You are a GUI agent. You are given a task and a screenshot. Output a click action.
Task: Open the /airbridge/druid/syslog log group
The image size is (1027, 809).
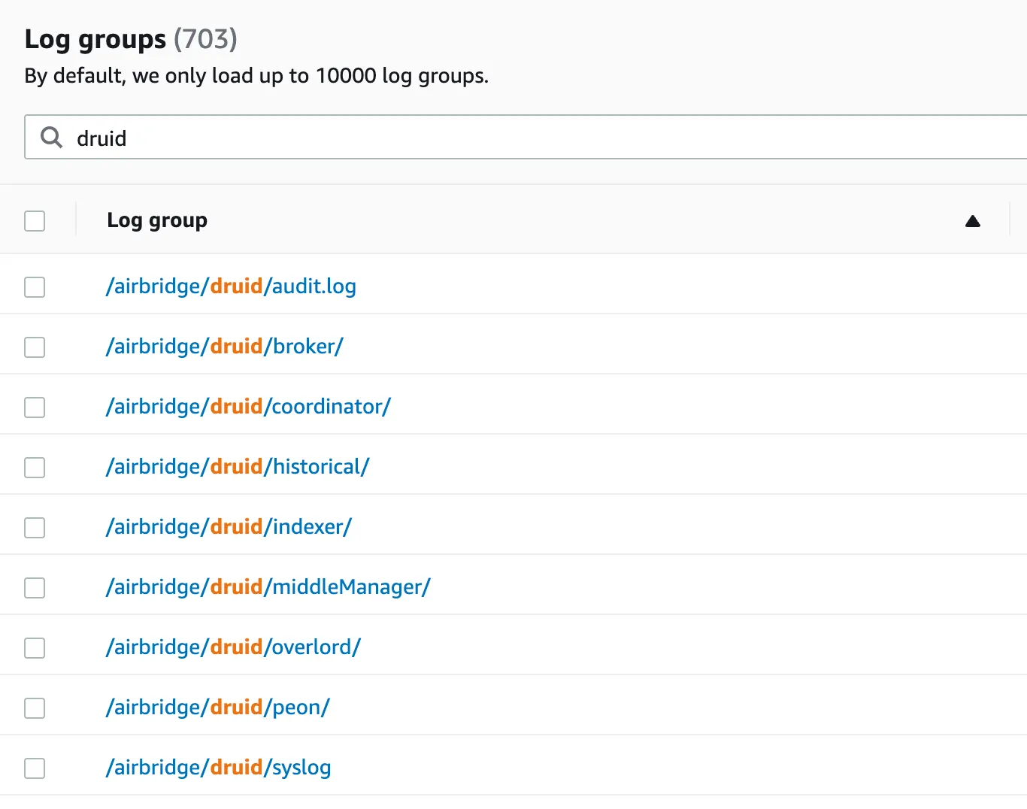218,768
